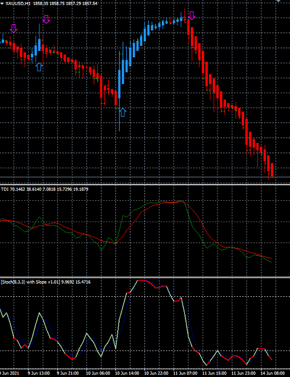The height and width of the screenshot is (377, 290).
Task: Open the chart menu triangle beside XAUUSD,H1
Action: 2,4
